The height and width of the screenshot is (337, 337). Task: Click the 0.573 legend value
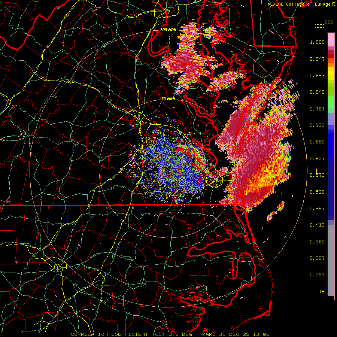pos(317,175)
